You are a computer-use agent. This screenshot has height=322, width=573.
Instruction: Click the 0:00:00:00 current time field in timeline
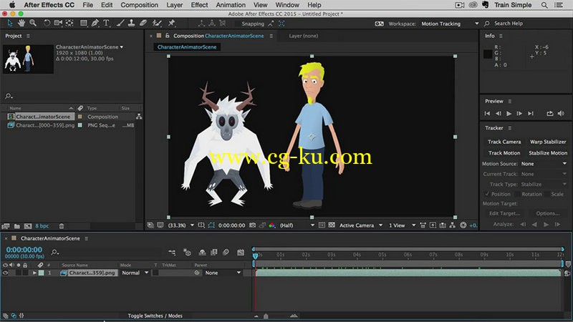point(24,250)
